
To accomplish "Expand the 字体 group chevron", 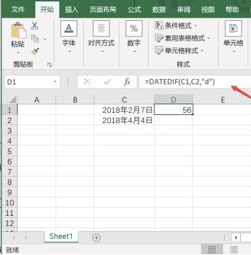I will point(69,51).
